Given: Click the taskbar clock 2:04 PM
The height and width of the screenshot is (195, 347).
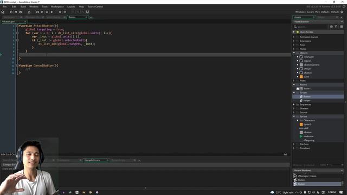Looking at the screenshot, I should click(331, 192).
